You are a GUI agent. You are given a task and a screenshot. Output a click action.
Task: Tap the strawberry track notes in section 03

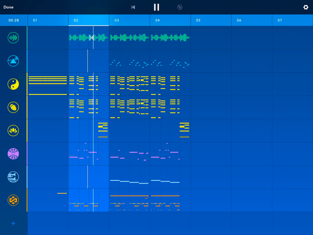point(129,109)
